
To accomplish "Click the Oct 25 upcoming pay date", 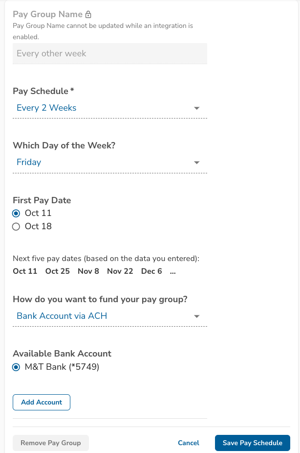I will click(57, 271).
